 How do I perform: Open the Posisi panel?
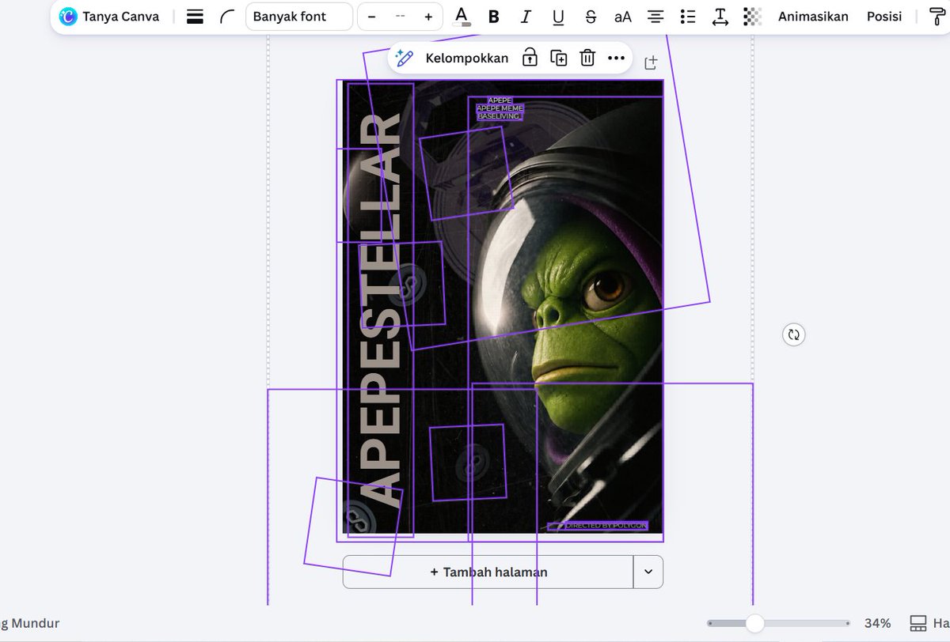884,17
